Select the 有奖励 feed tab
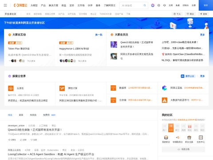 tap(33, 115)
